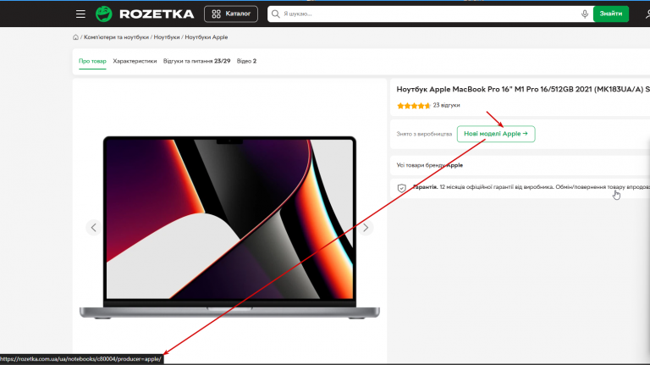This screenshot has width=650, height=365.
Task: Switch to Характеристики tab
Action: click(x=135, y=61)
